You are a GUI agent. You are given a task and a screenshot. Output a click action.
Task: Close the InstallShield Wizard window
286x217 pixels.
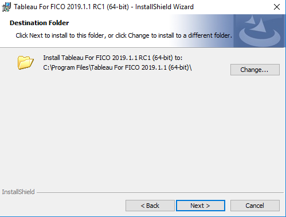pyautogui.click(x=276, y=7)
